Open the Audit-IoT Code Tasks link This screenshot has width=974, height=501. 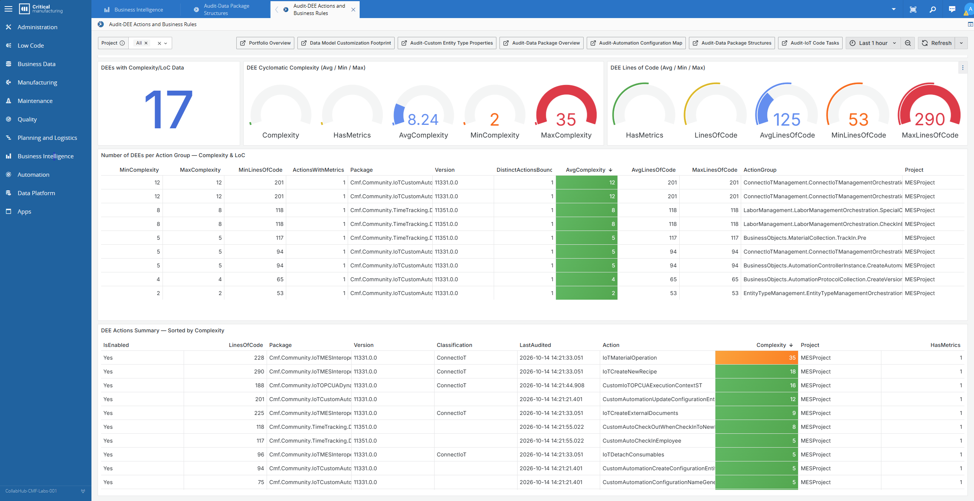pyautogui.click(x=810, y=43)
